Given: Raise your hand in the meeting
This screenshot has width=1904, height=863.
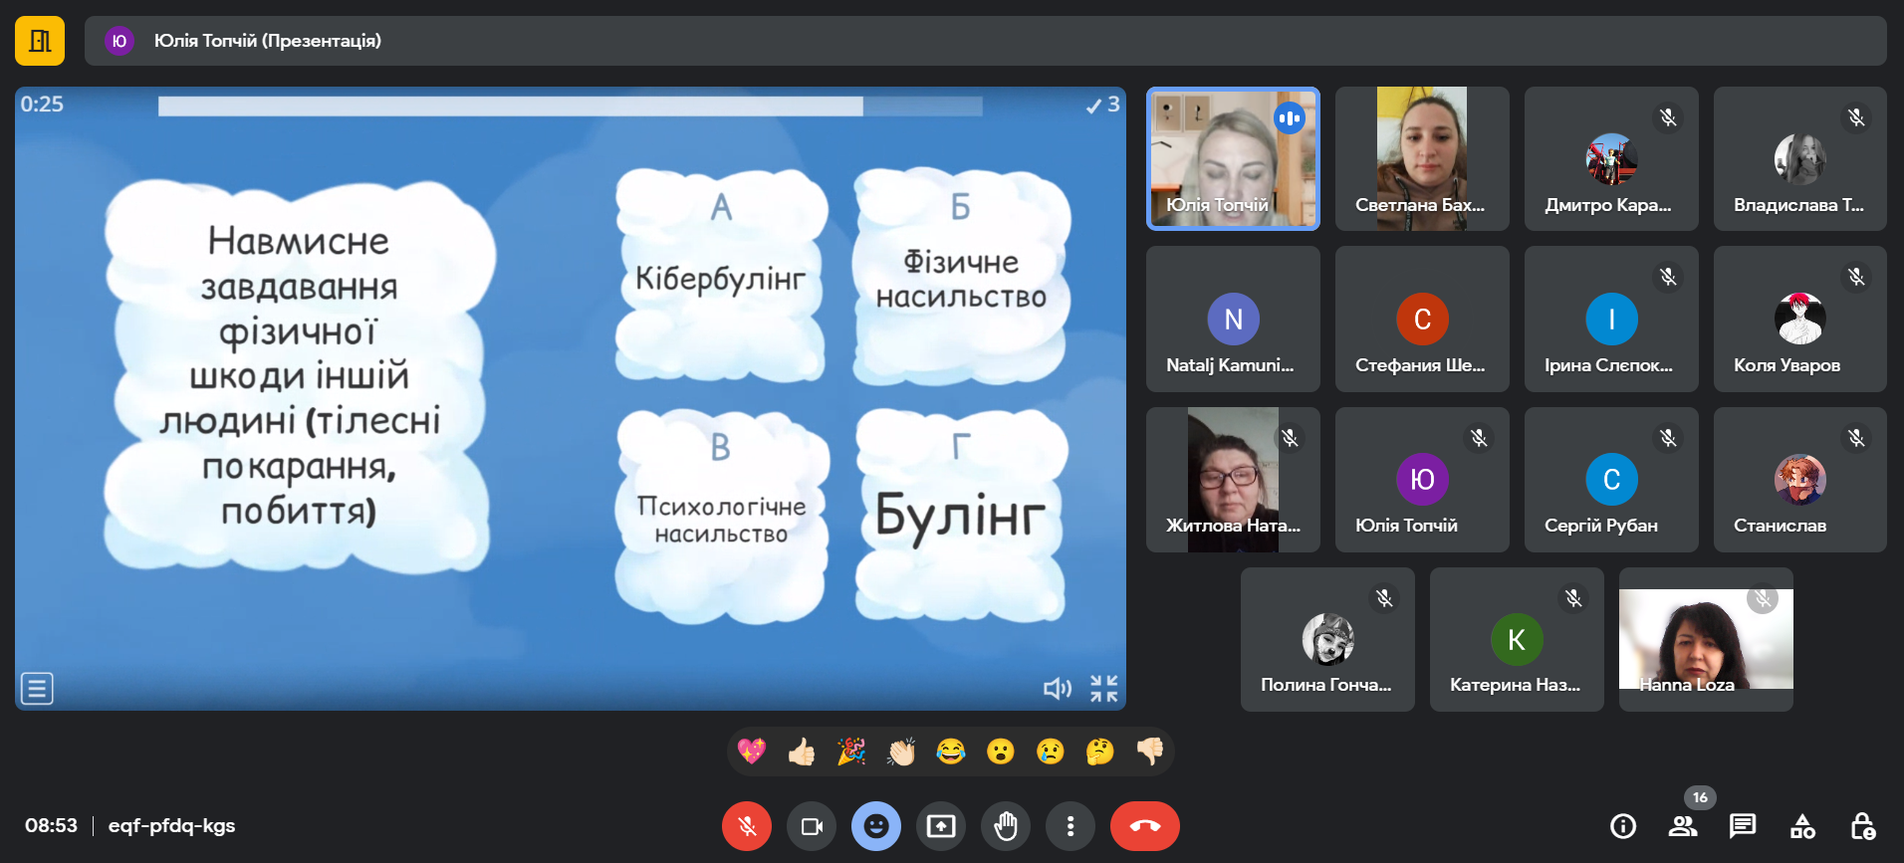Looking at the screenshot, I should click(1006, 826).
